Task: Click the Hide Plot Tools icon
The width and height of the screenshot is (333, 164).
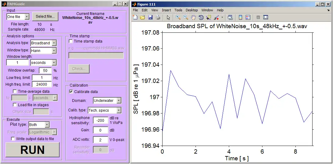Action: pyautogui.click(x=258, y=17)
